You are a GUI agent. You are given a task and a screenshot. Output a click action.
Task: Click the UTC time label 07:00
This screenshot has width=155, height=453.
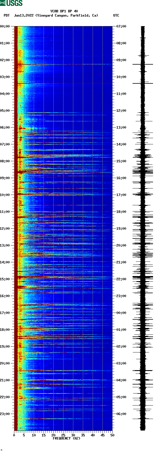click(121, 26)
